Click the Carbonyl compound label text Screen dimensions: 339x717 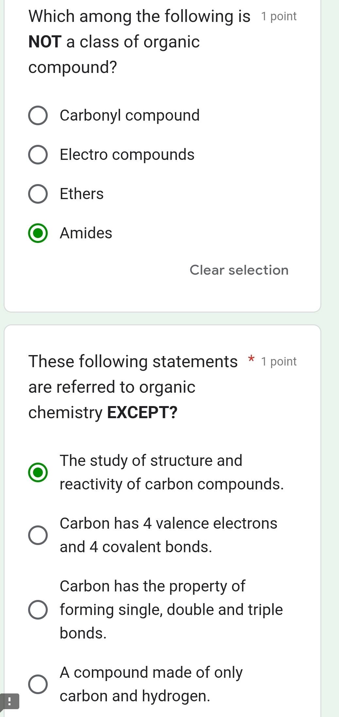pos(129,115)
